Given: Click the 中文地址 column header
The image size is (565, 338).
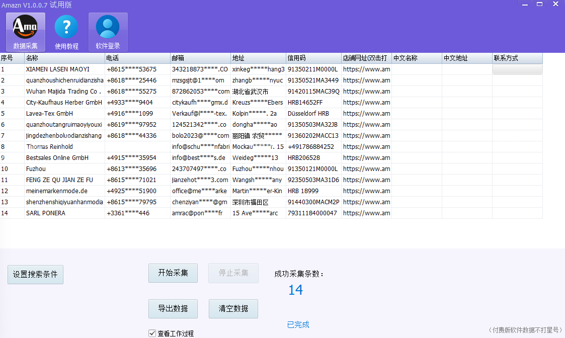Looking at the screenshot, I should 467,58.
